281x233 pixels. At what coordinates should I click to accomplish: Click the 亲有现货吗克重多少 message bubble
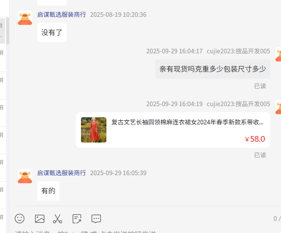click(x=213, y=69)
